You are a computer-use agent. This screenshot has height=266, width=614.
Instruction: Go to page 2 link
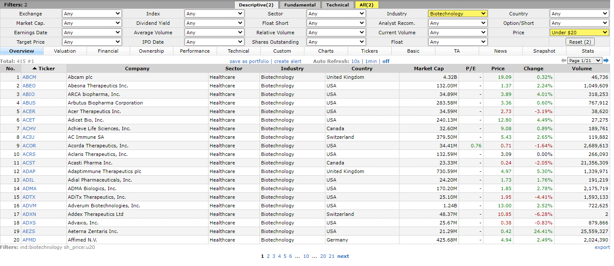(x=268, y=256)
